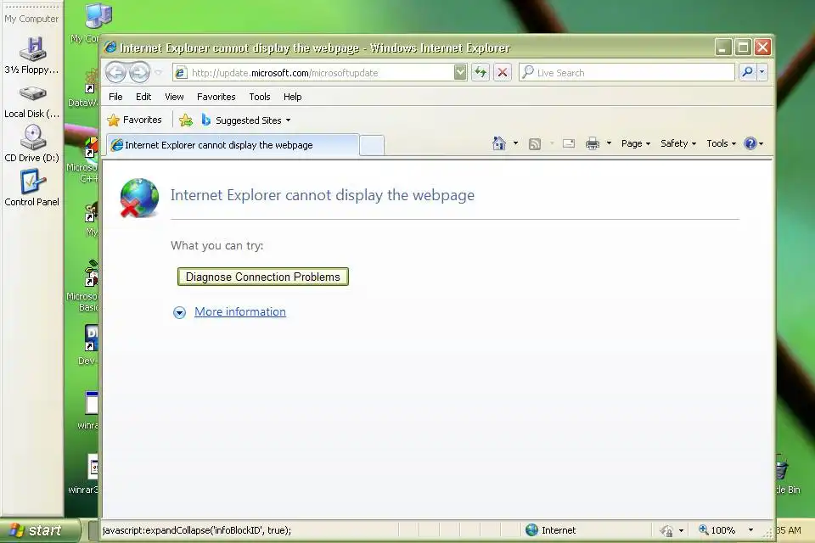Image resolution: width=815 pixels, height=543 pixels.
Task: Click the page icon in address bar
Action: coord(181,73)
